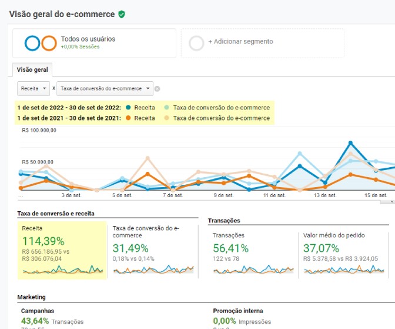Select the Visão geral tab

(x=32, y=69)
